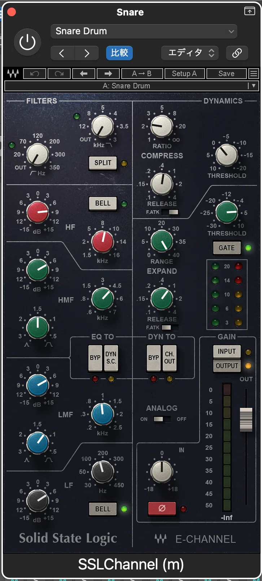Click the HMF Q green knob

click(38, 327)
